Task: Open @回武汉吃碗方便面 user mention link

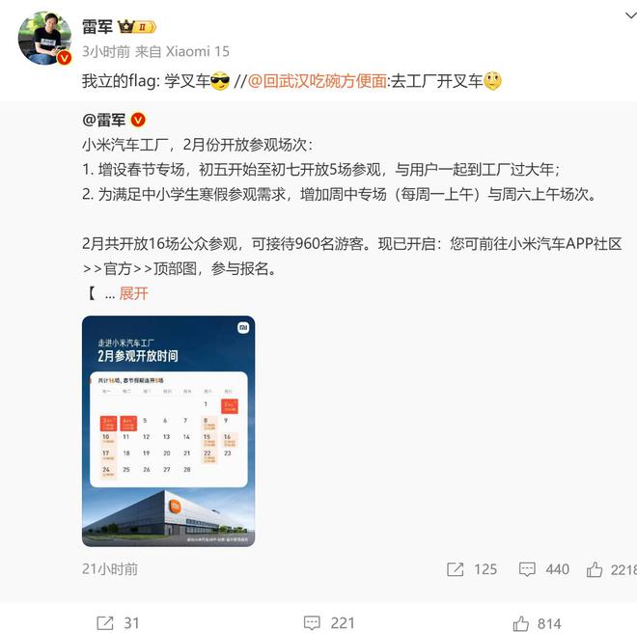Action: click(317, 81)
